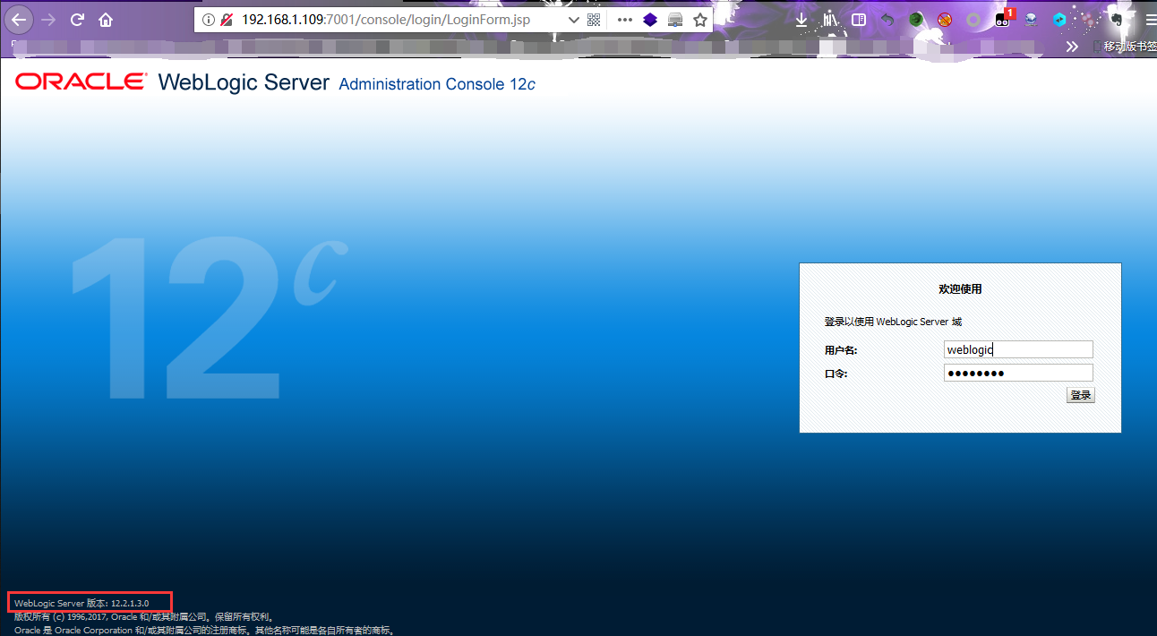Open the page actions three-dots menu

coord(625,20)
